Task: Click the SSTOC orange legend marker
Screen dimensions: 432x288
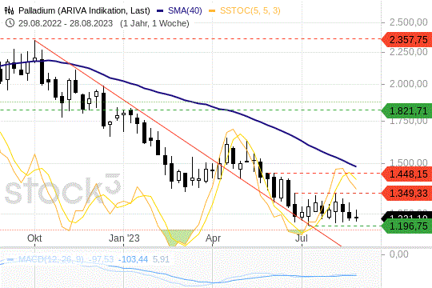Action: (212, 10)
